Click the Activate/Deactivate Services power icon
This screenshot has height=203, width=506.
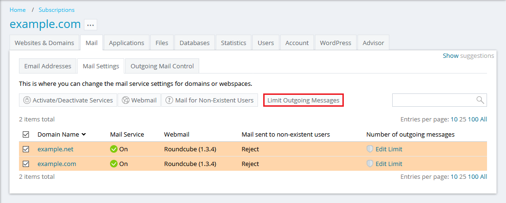[x=27, y=100]
